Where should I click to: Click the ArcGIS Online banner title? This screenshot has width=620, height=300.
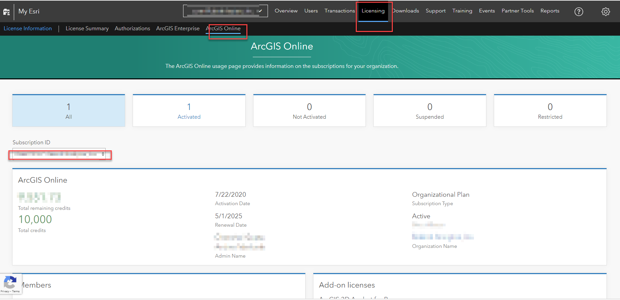pos(282,46)
